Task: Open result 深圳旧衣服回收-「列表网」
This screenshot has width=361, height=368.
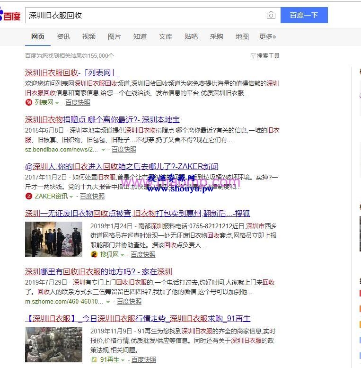Action: click(x=71, y=73)
